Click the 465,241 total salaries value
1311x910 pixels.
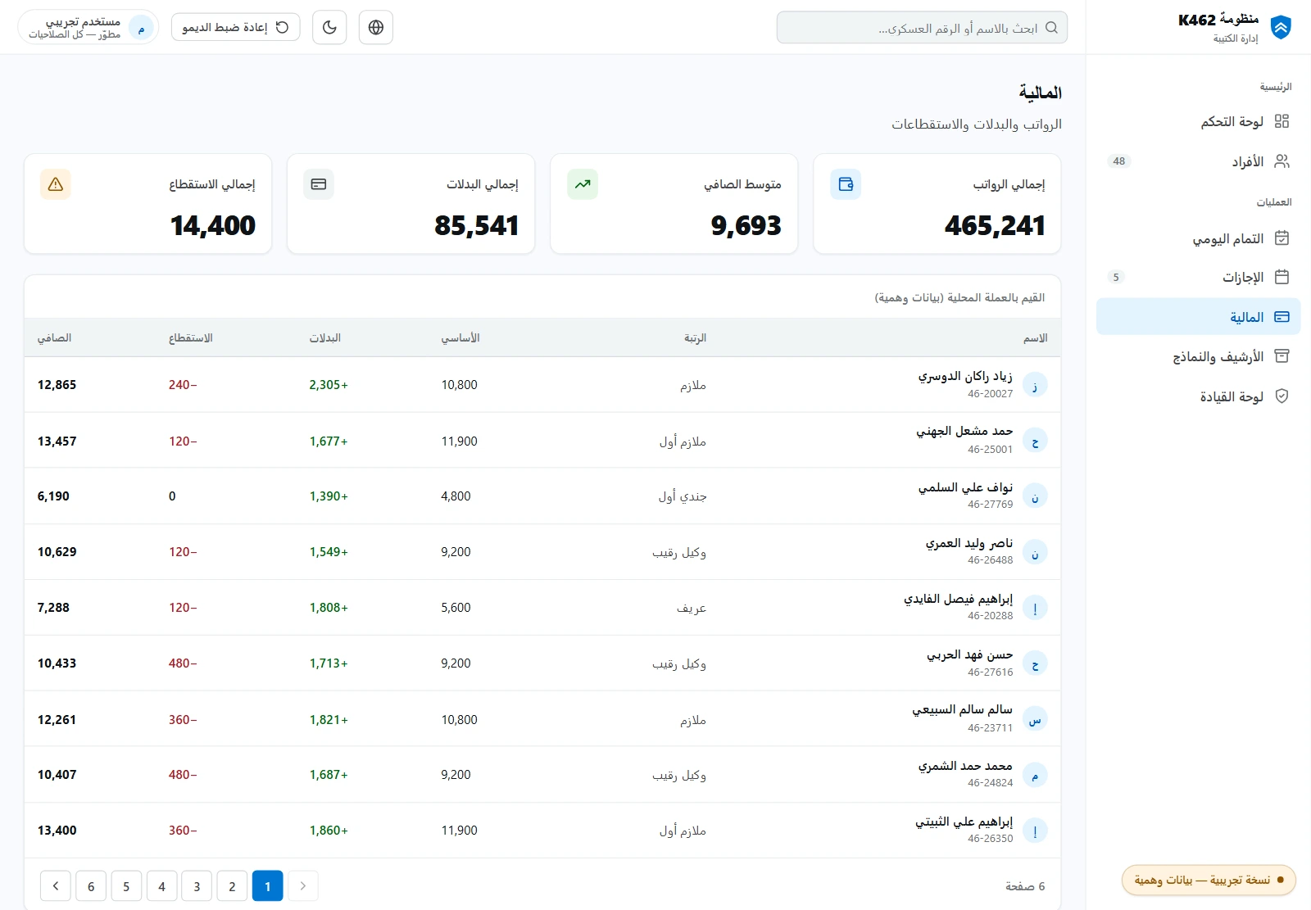pyautogui.click(x=995, y=225)
